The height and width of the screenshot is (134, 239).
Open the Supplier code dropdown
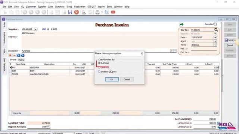pos(36,29)
